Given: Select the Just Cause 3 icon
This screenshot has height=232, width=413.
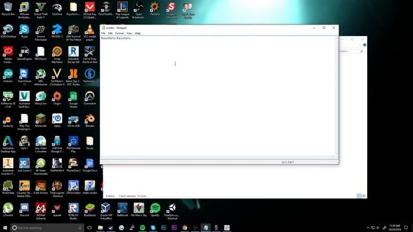Looking at the screenshot, I should click(25, 165).
